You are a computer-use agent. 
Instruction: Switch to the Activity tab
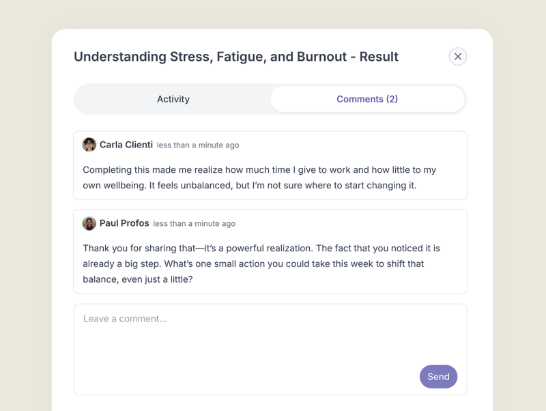pos(173,99)
